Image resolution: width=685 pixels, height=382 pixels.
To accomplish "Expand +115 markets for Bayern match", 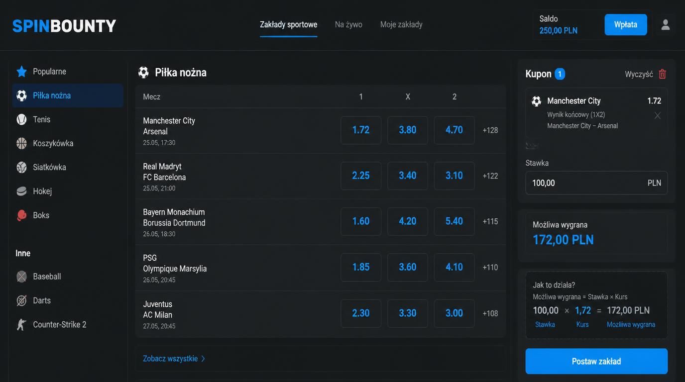I will pyautogui.click(x=490, y=222).
